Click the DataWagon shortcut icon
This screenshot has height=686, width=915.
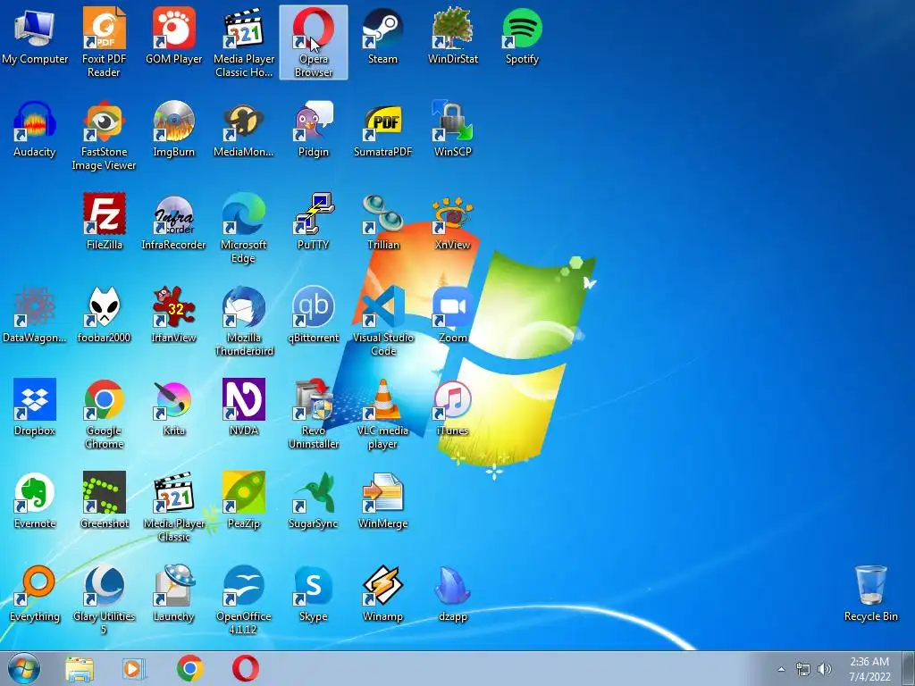pos(35,314)
